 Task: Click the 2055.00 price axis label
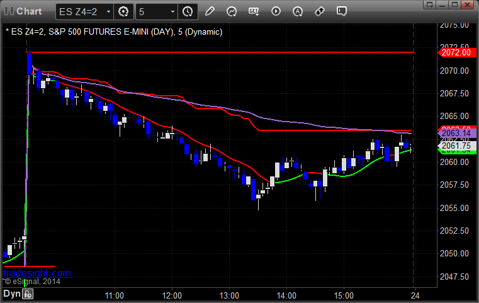[454, 208]
